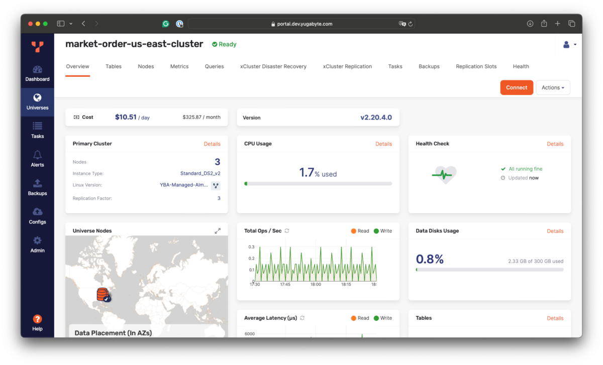
Task: Go to Backups in the sidebar
Action: pyautogui.click(x=37, y=184)
